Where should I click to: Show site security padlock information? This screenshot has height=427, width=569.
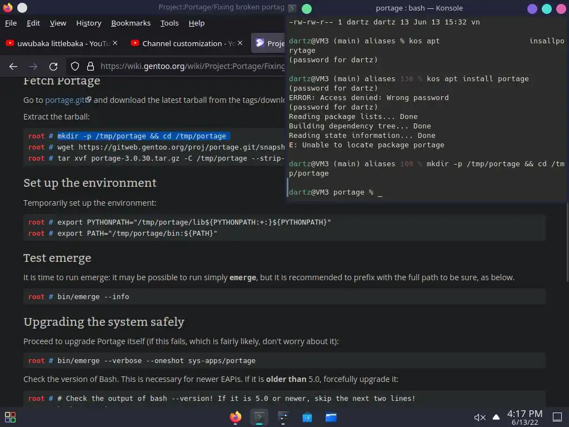click(91, 67)
